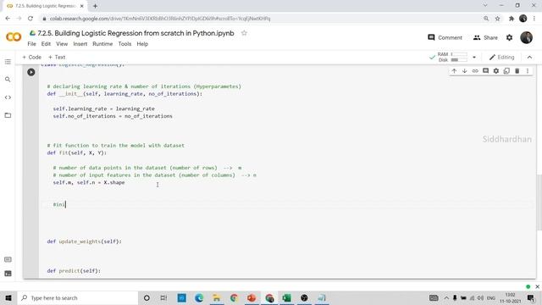Reload the browser page
This screenshot has height=305, width=542.
coord(30,19)
